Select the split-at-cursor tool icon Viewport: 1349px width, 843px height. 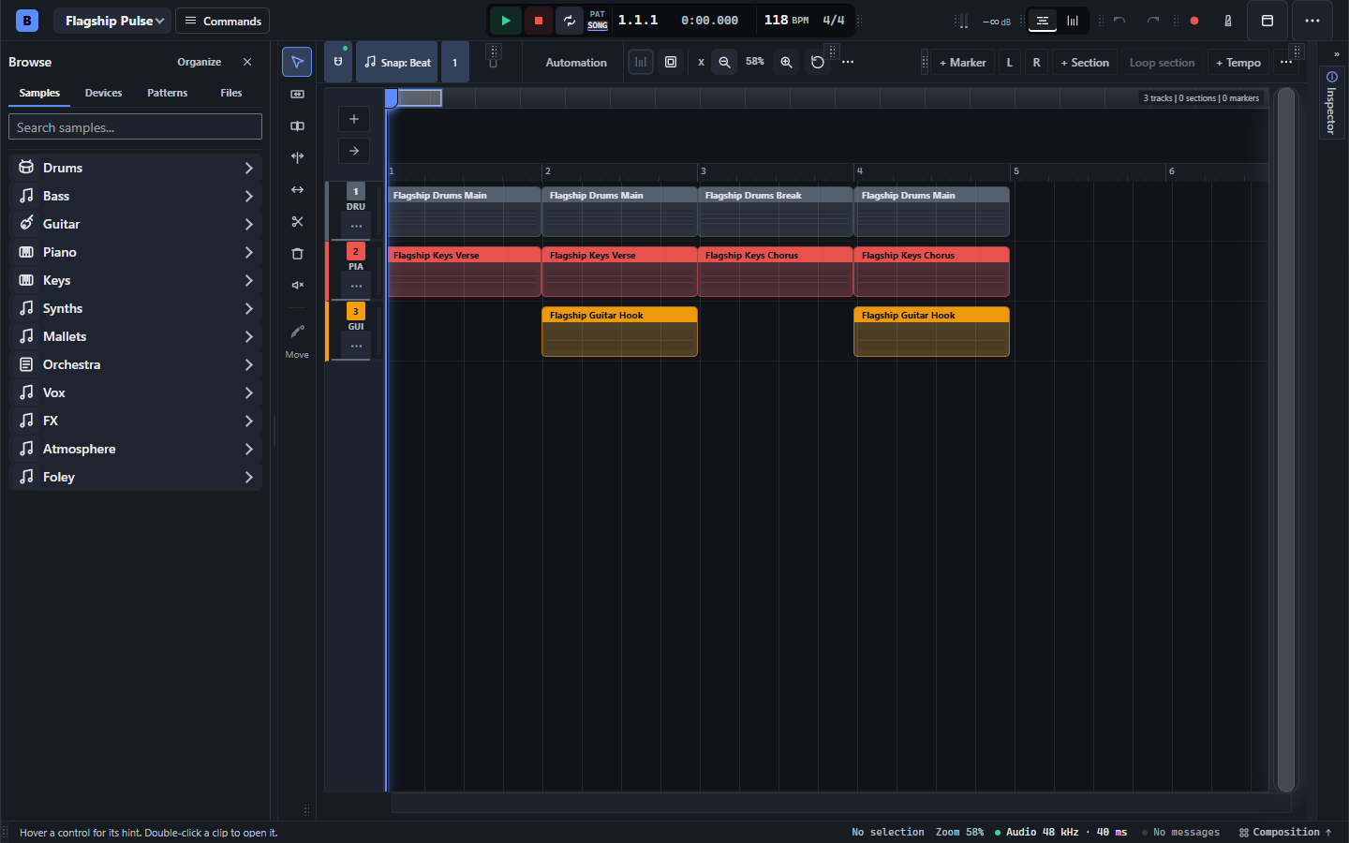(x=297, y=157)
